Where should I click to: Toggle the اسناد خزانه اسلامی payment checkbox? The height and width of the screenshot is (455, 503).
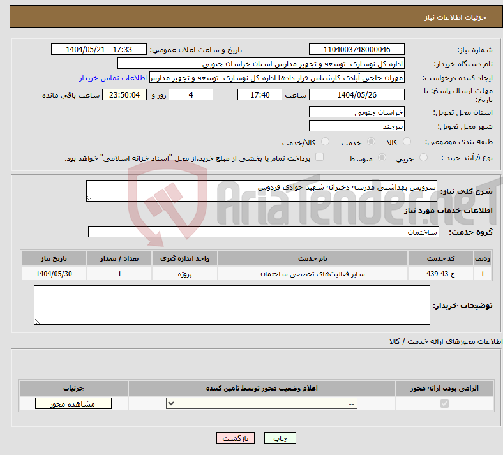pyautogui.click(x=320, y=157)
